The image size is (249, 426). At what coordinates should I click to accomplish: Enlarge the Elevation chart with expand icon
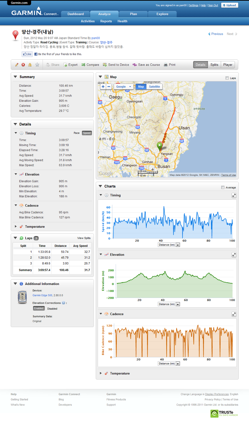pyautogui.click(x=234, y=255)
